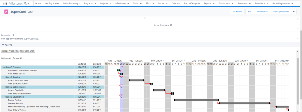Click the New Contact button
Viewport: 302px width, 112px height.
pos(262,12)
